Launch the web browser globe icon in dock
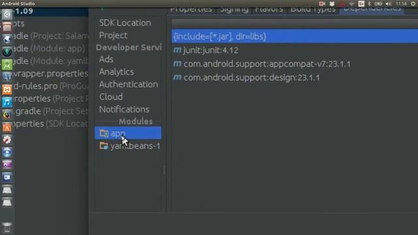418x235 pixels. (7, 39)
